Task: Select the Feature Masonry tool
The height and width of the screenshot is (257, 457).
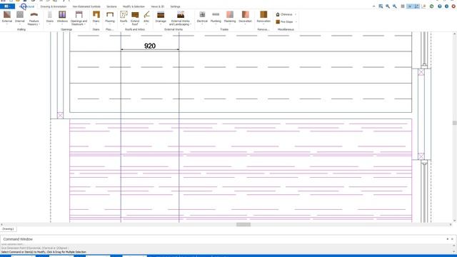Action: (34, 18)
